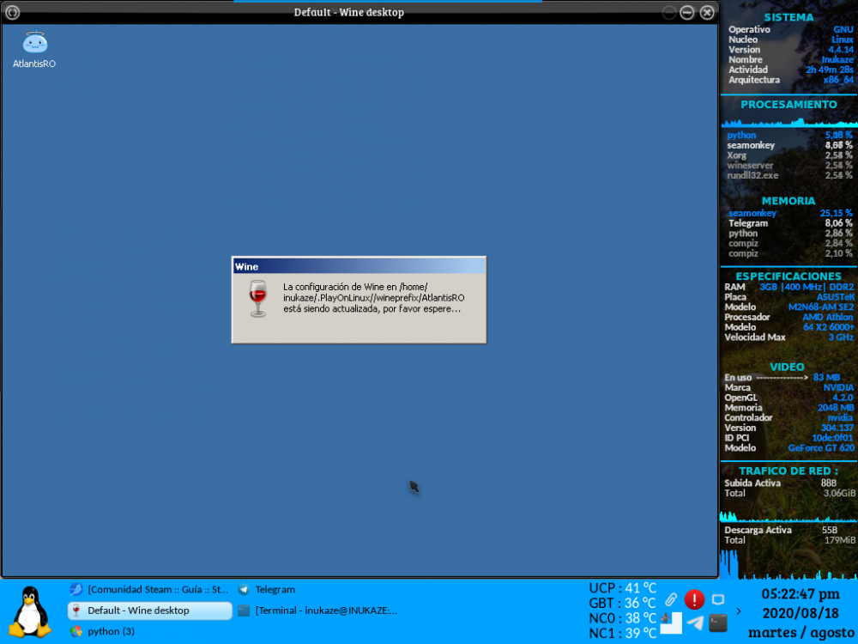Open the paperclip clipboard tray icon
858x644 pixels.
672,599
